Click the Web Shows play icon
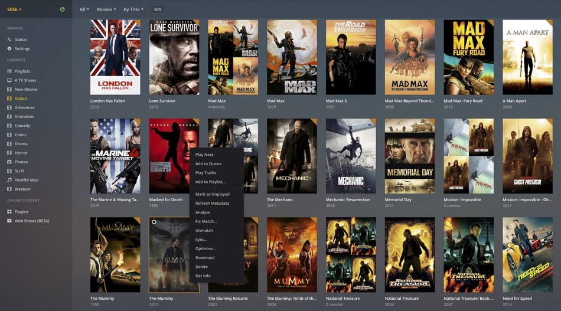This screenshot has width=561, height=311. pyautogui.click(x=9, y=221)
